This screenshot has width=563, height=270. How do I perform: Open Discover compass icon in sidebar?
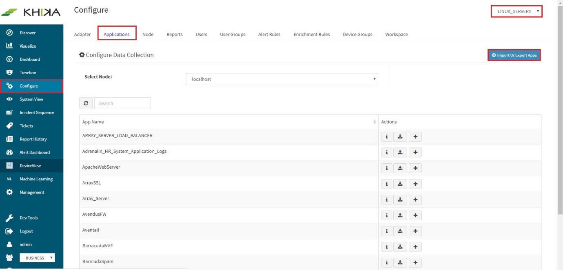[x=9, y=33]
